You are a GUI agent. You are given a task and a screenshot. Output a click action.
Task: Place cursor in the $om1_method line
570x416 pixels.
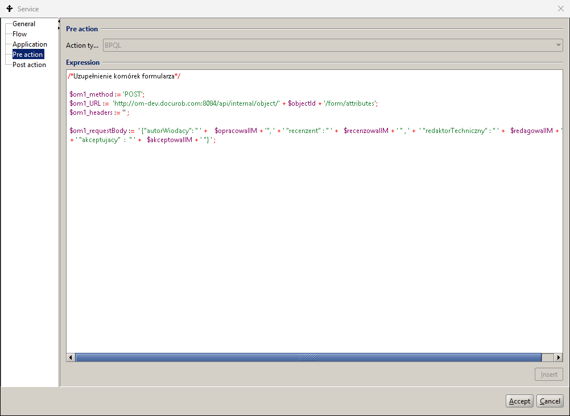pos(107,94)
